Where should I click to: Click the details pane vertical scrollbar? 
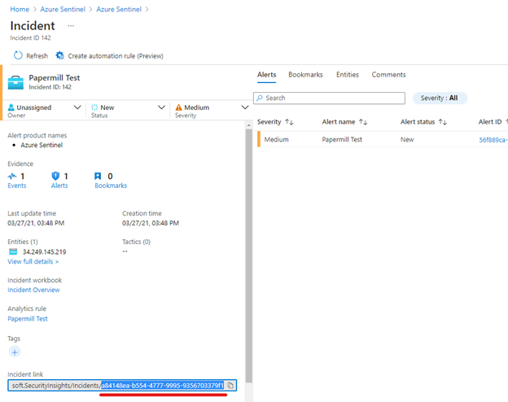[248, 256]
